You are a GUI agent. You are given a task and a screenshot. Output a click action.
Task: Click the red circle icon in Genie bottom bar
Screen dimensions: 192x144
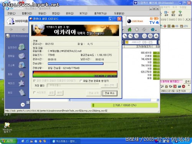pyautogui.click(x=184, y=86)
